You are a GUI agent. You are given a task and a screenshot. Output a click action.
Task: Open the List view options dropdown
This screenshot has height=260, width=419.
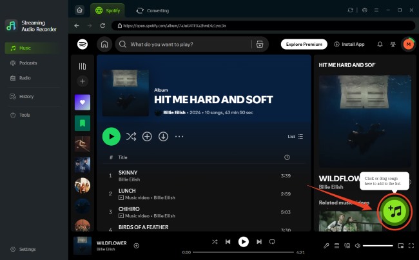point(295,136)
